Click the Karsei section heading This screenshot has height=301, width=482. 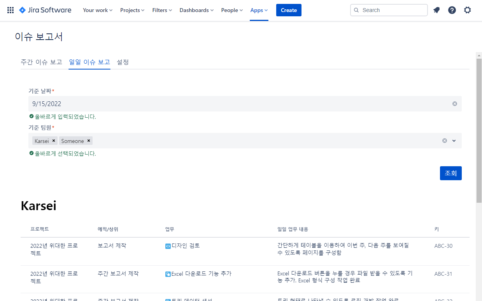tap(39, 206)
